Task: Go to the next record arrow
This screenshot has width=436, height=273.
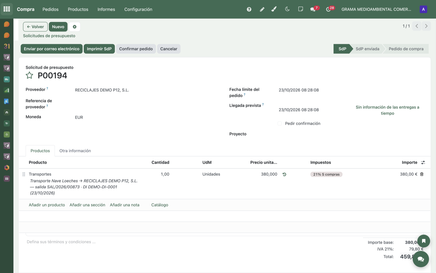Action: (x=426, y=26)
